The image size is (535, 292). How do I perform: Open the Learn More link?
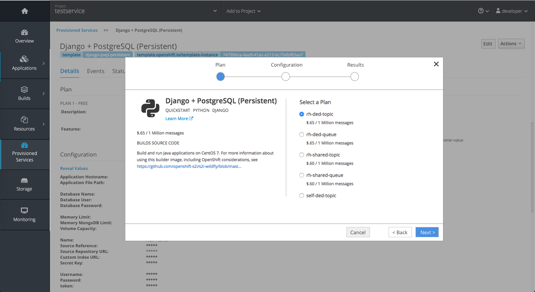179,119
